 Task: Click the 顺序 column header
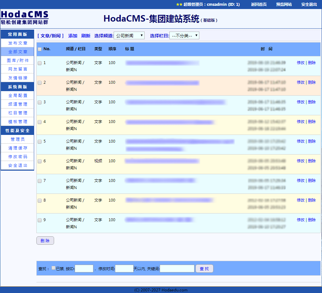click(112, 49)
